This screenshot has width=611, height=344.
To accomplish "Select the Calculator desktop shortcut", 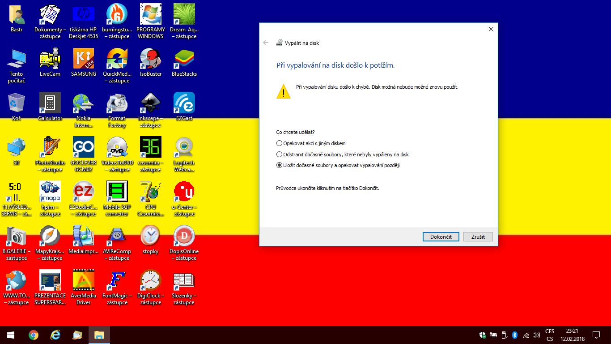I will pos(50,107).
